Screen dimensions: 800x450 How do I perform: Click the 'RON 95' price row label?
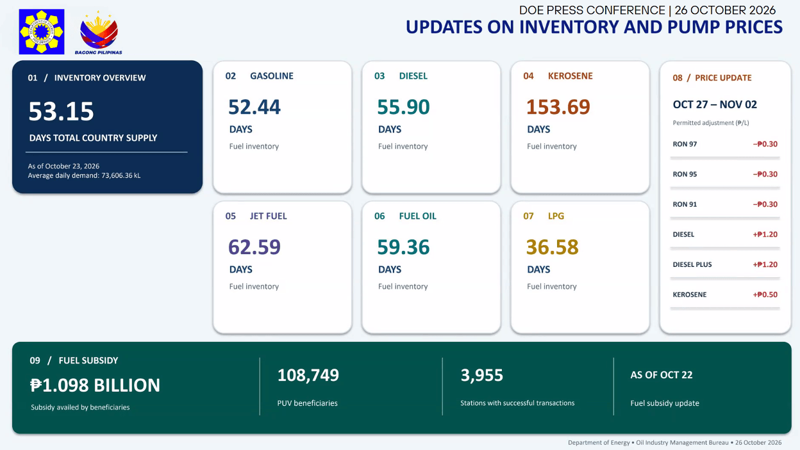(x=685, y=174)
